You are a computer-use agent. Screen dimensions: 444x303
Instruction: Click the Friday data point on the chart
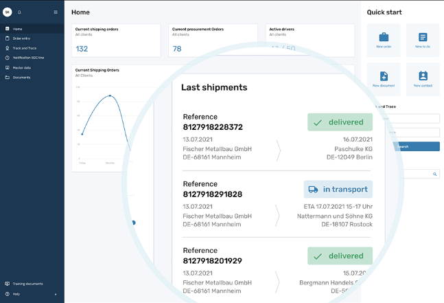pyautogui.click(x=82, y=134)
